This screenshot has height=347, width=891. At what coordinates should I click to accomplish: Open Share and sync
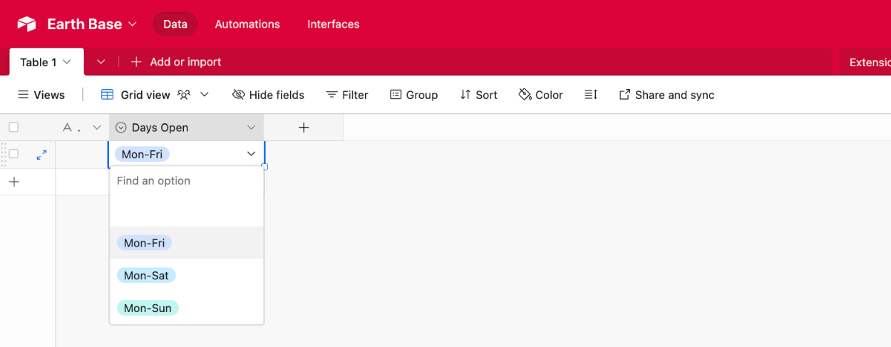666,95
